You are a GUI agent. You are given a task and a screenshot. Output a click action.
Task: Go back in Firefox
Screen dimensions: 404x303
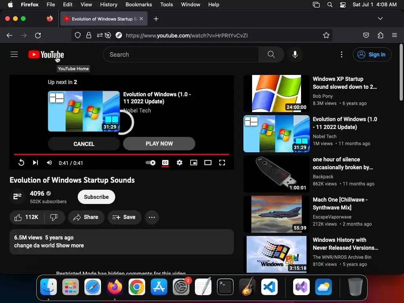click(9, 35)
